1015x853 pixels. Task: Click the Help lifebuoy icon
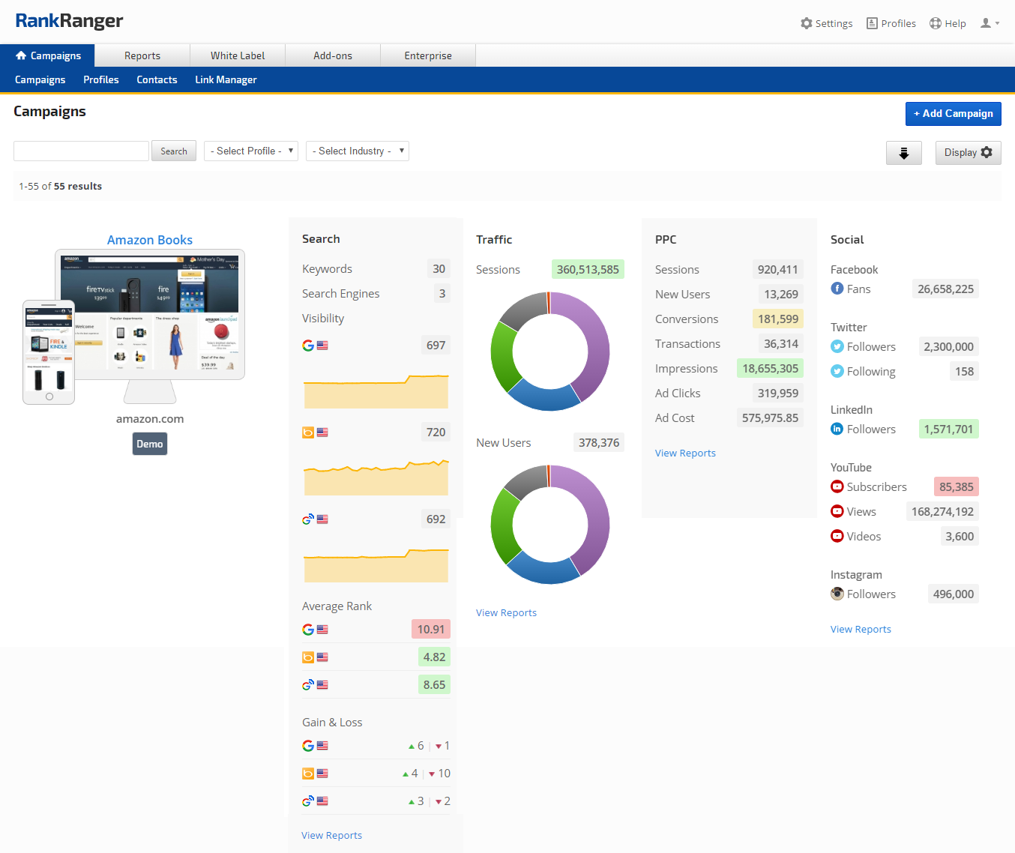point(936,23)
